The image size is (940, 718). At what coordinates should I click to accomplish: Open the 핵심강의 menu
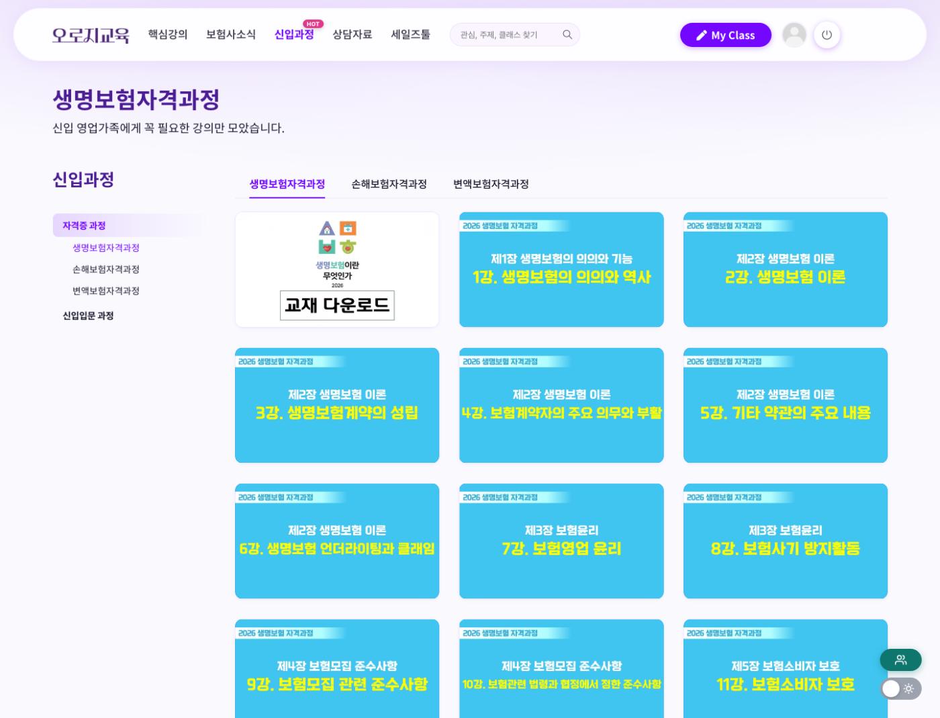pyautogui.click(x=168, y=34)
